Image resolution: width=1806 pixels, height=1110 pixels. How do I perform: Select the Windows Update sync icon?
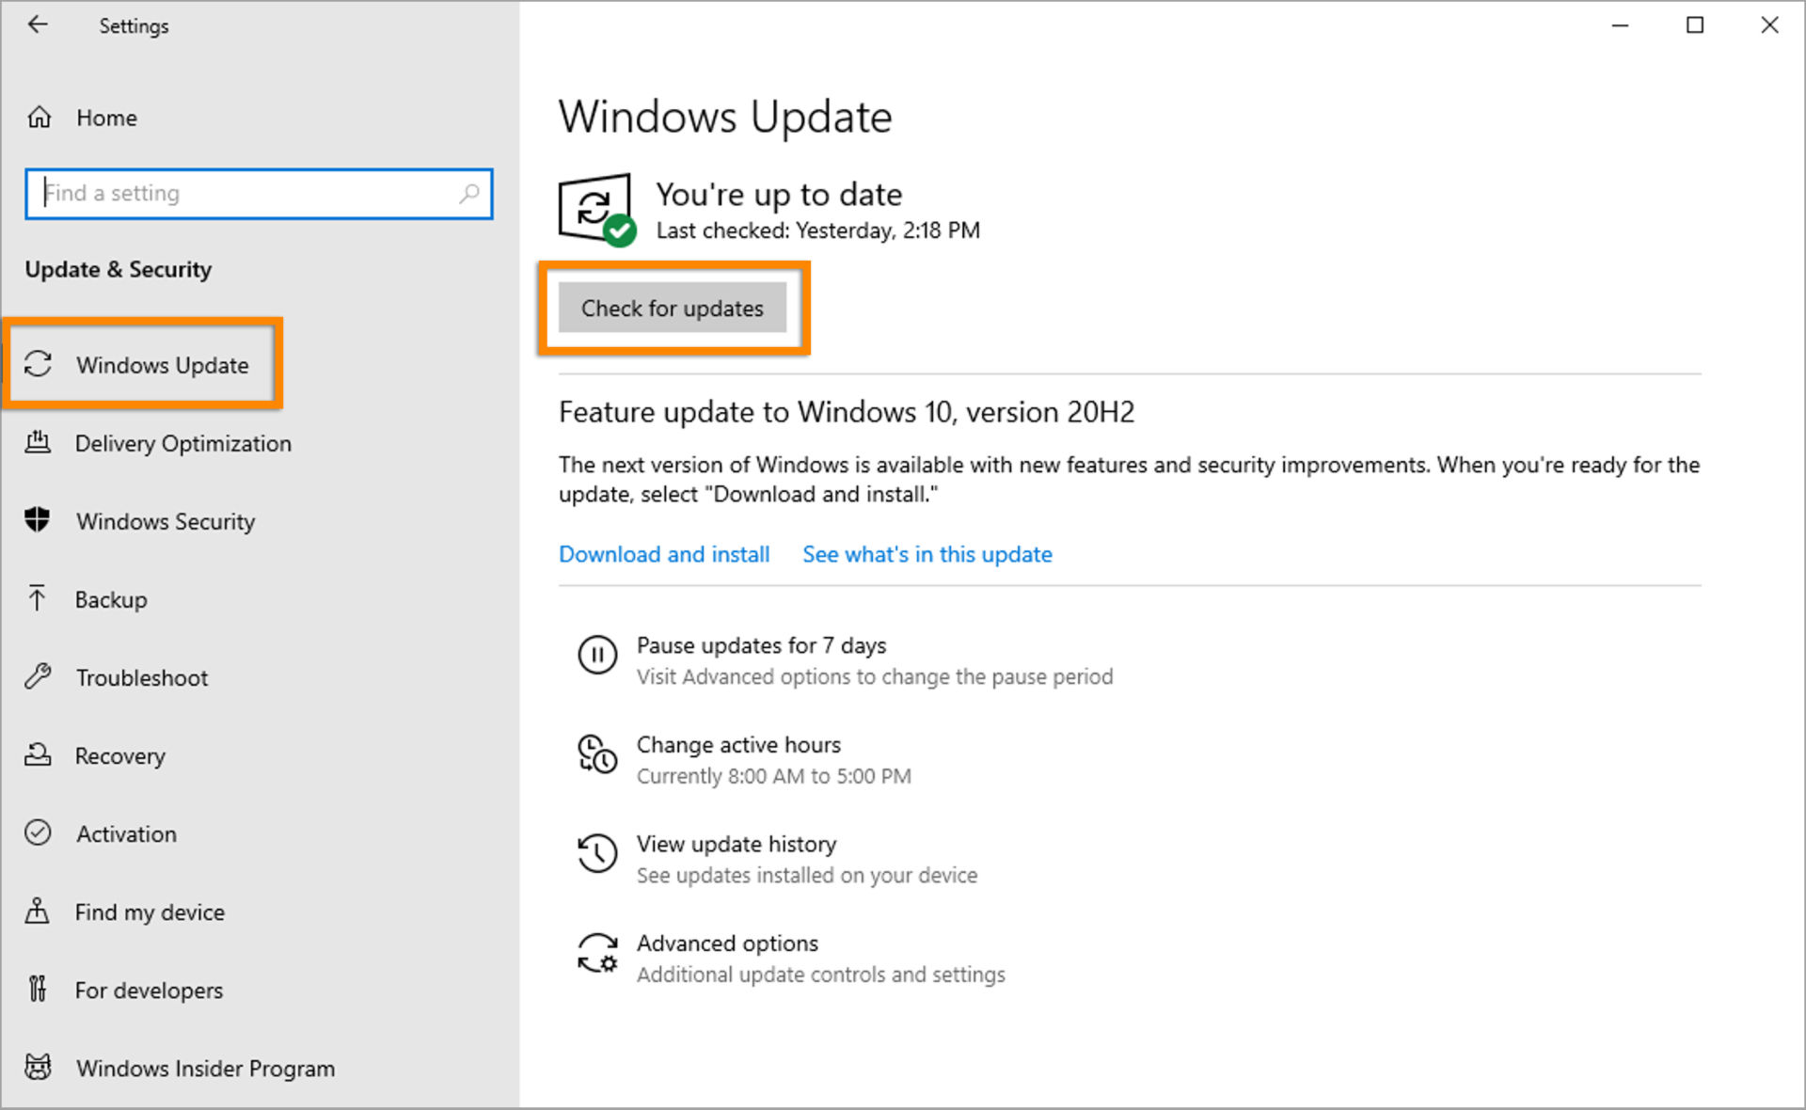pos(40,364)
